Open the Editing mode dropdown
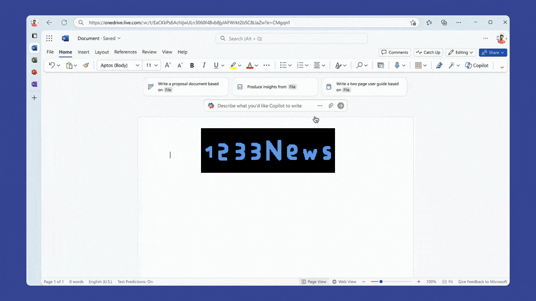This screenshot has width=536, height=301. click(461, 52)
